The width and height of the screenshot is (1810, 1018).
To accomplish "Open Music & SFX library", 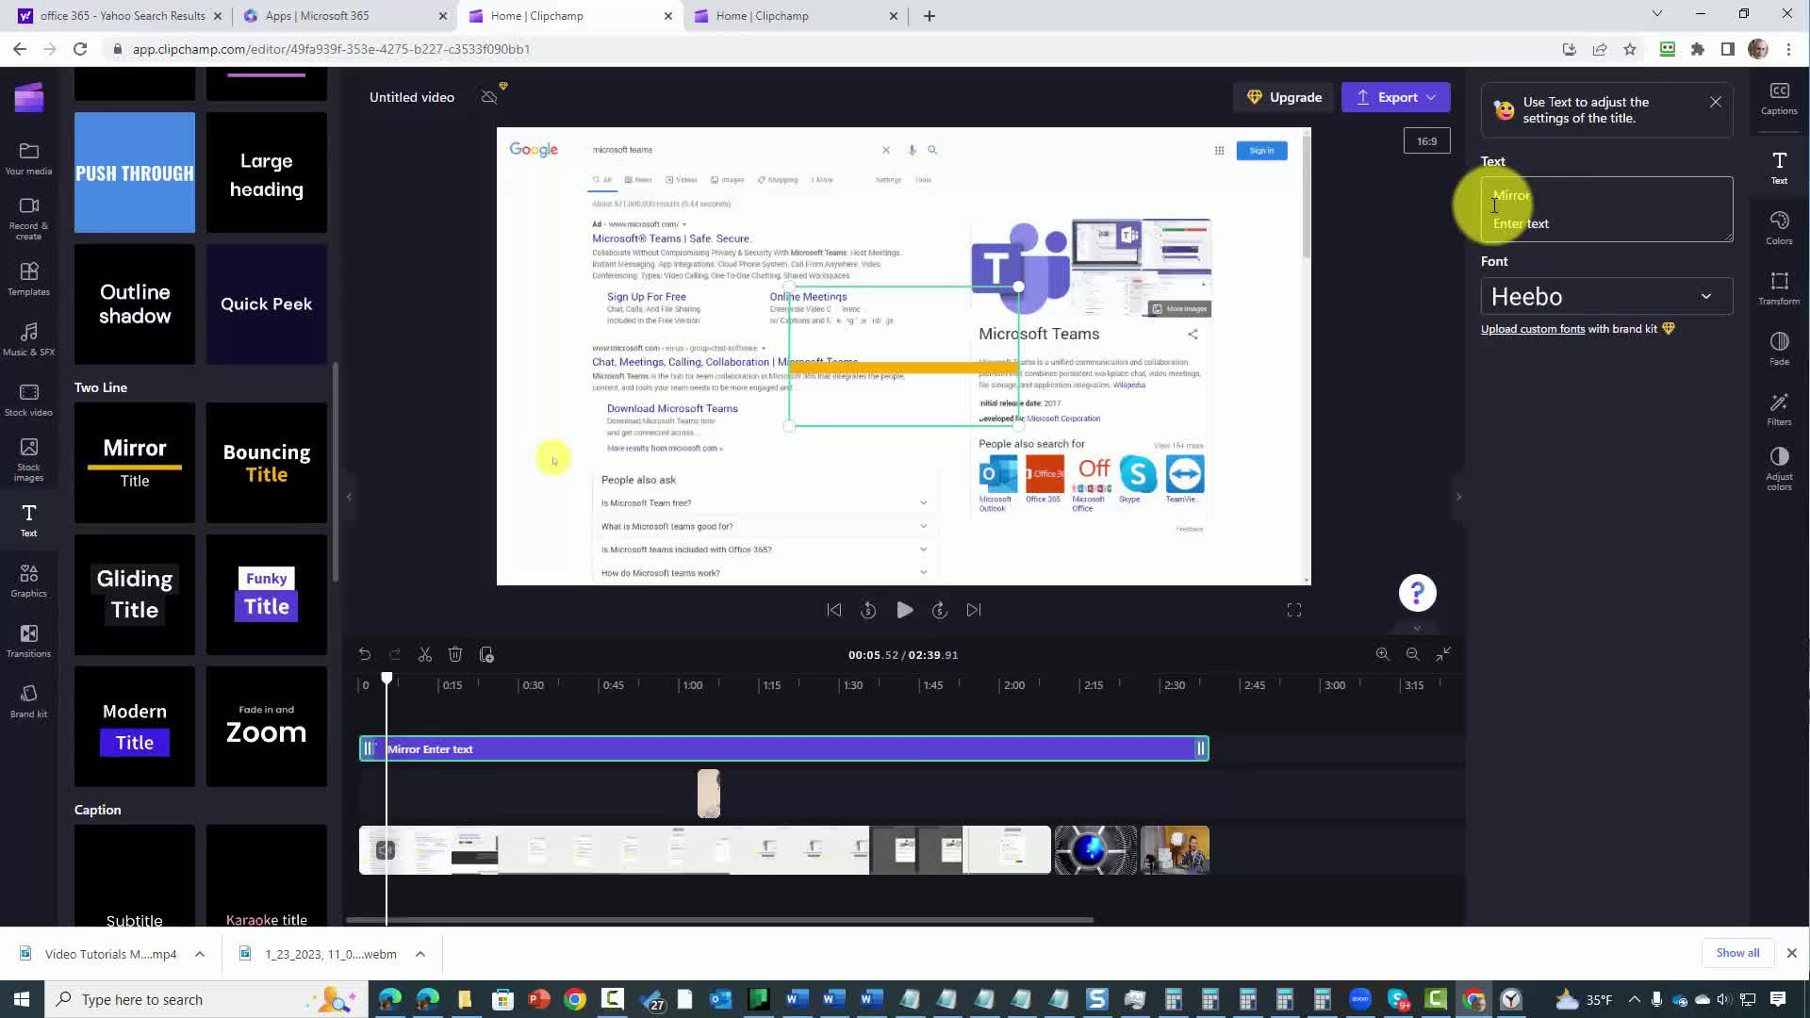I will [28, 339].
